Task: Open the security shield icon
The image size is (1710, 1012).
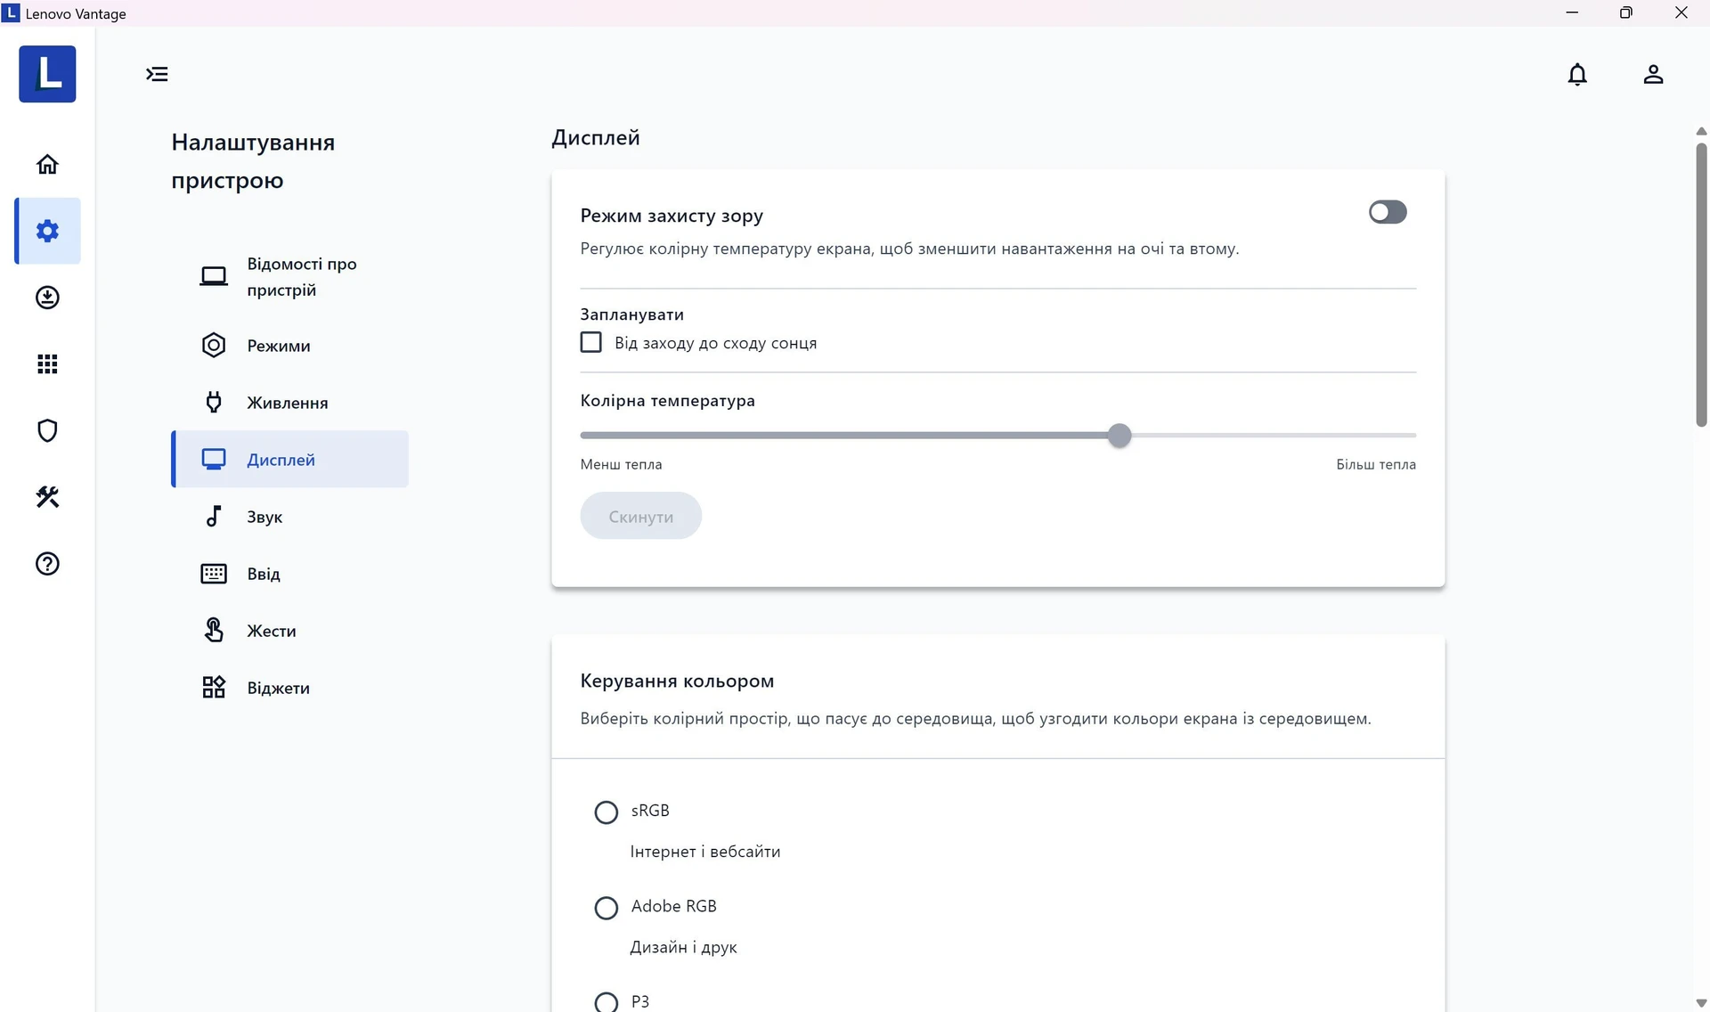Action: [47, 430]
